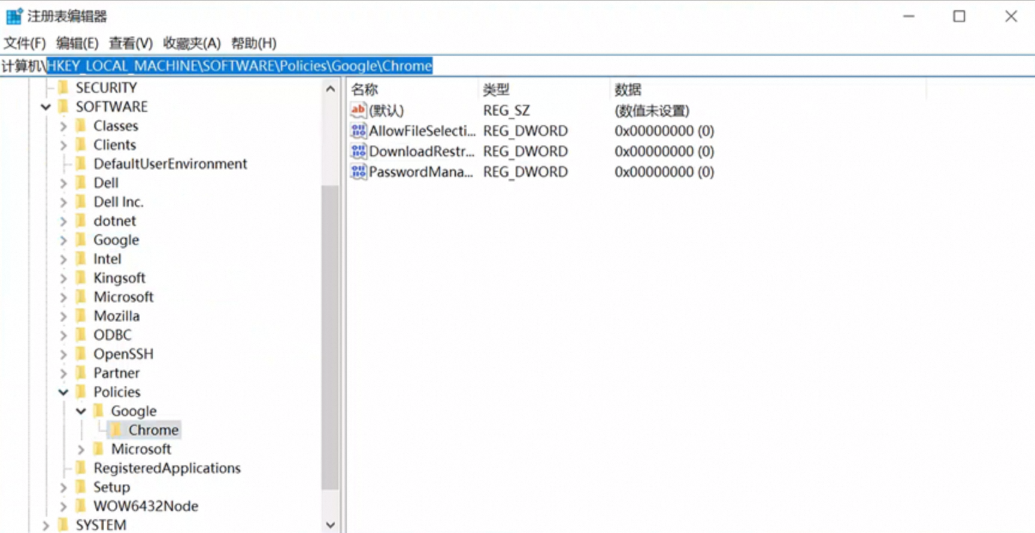This screenshot has width=1035, height=533.
Task: Click the PasswordMana... DWORD value icon
Action: pyautogui.click(x=358, y=172)
